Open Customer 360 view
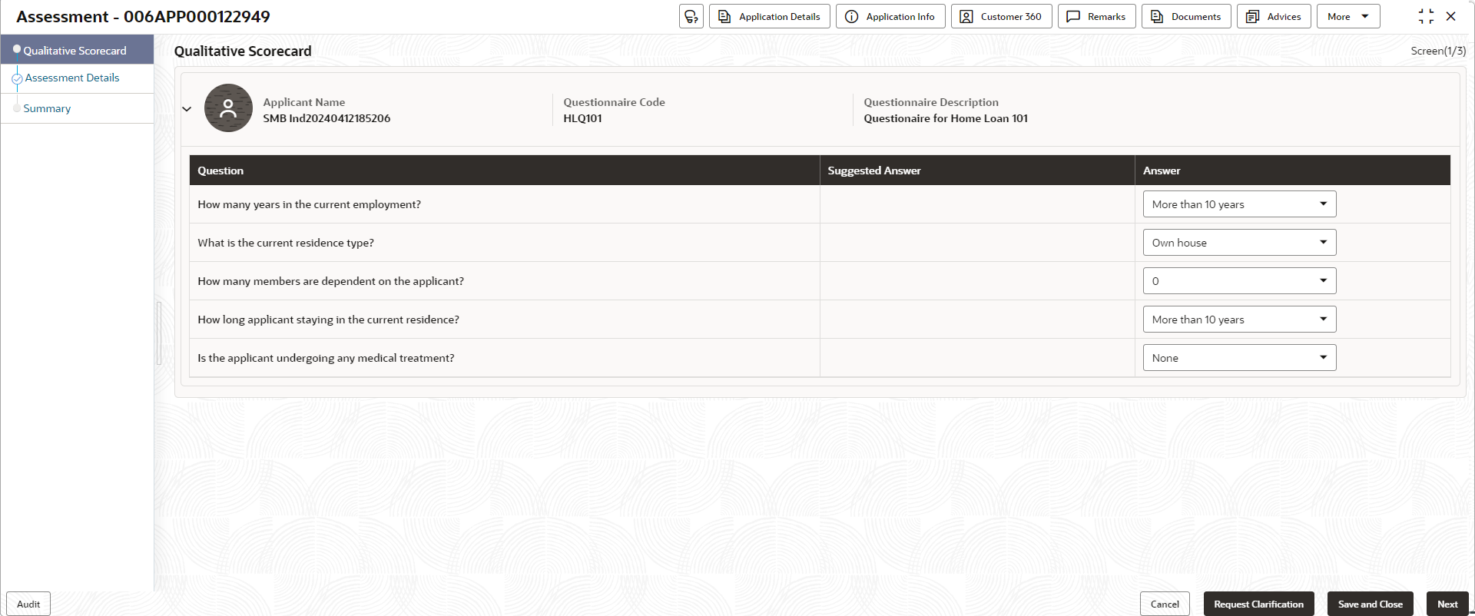The width and height of the screenshot is (1475, 616). click(x=1001, y=16)
